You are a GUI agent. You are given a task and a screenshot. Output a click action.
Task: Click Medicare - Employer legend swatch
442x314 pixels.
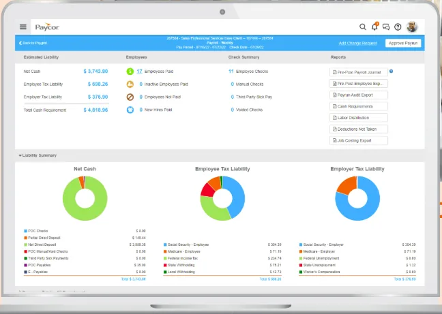tap(301, 251)
